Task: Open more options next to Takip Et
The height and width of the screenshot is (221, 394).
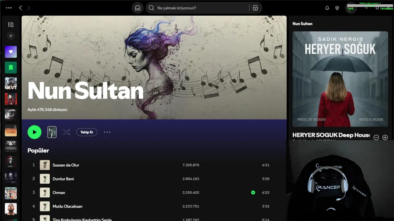Action: pyautogui.click(x=107, y=132)
